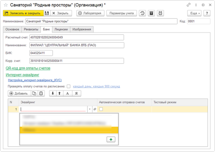Click the Корр. счет field
This screenshot has width=215, height=152.
[77, 61]
